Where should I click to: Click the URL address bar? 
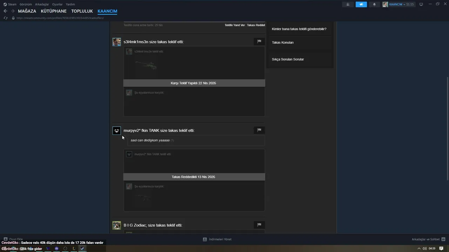[60, 18]
